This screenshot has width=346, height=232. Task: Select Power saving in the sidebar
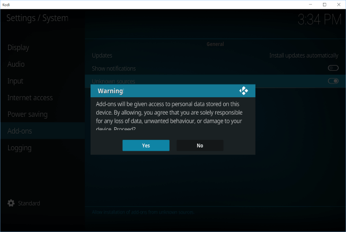coord(28,114)
